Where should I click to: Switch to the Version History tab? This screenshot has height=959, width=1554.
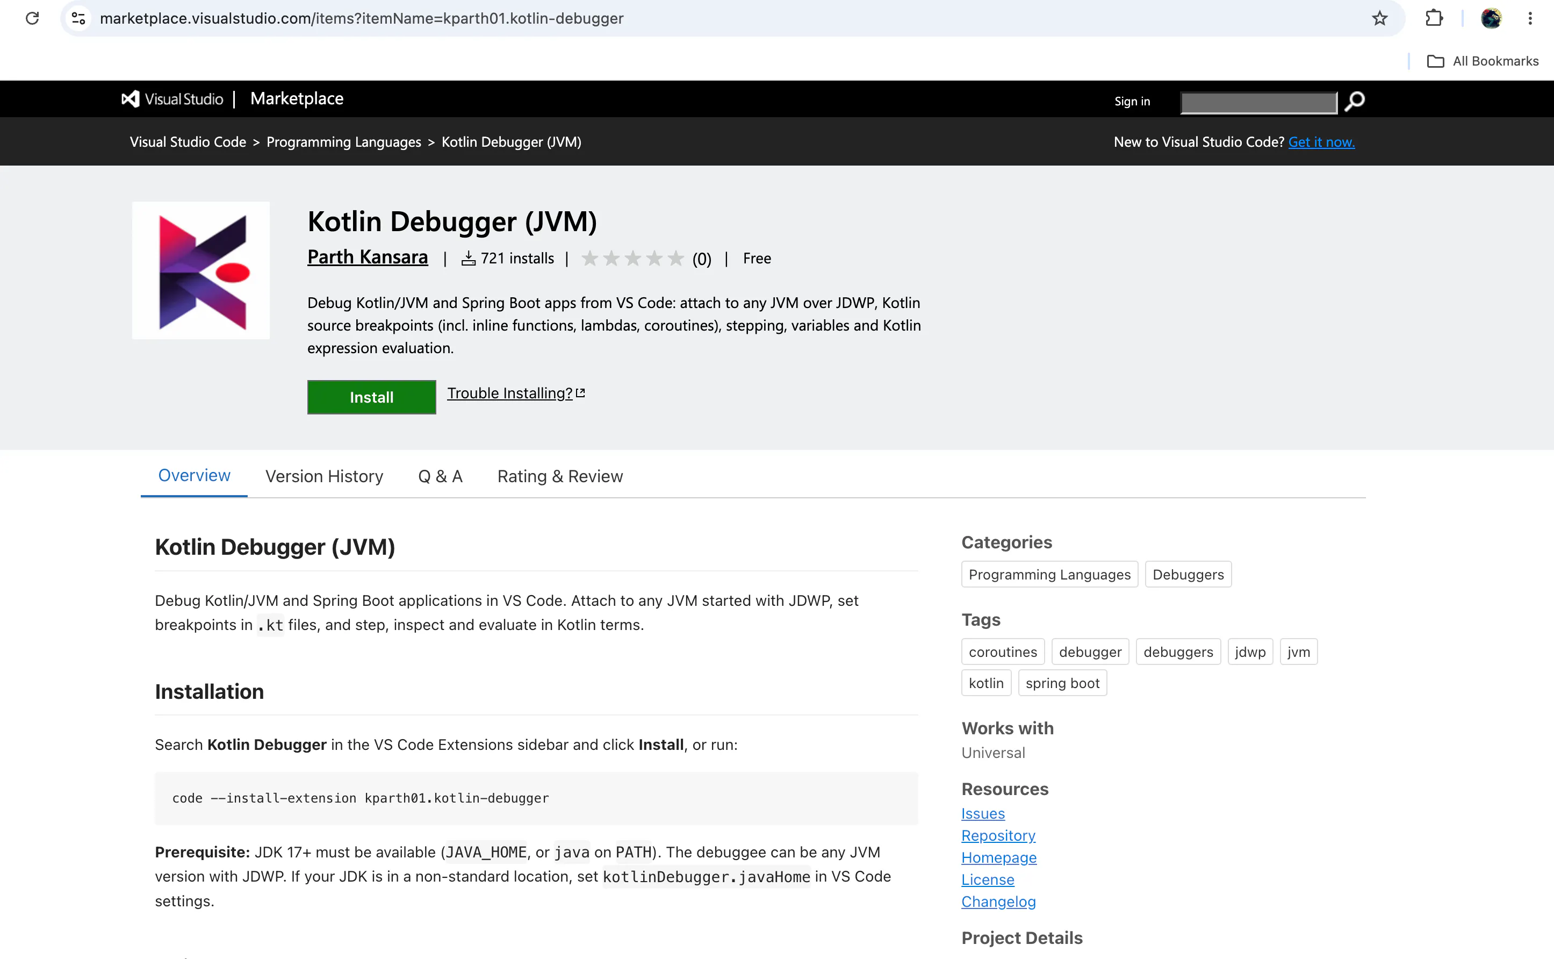pyautogui.click(x=324, y=476)
